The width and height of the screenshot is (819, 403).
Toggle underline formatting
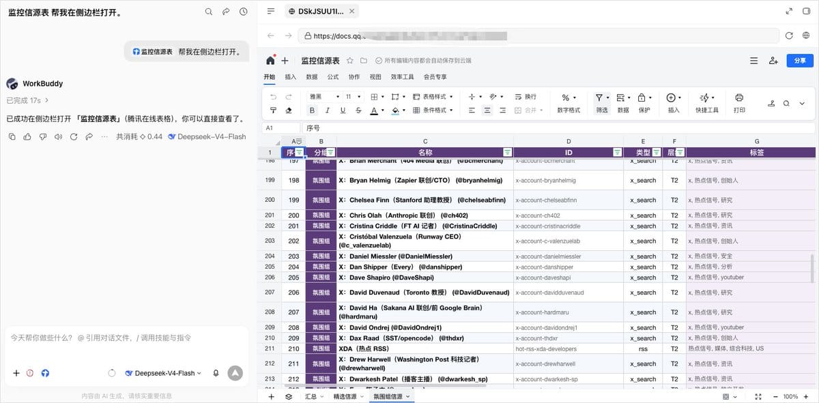(343, 110)
